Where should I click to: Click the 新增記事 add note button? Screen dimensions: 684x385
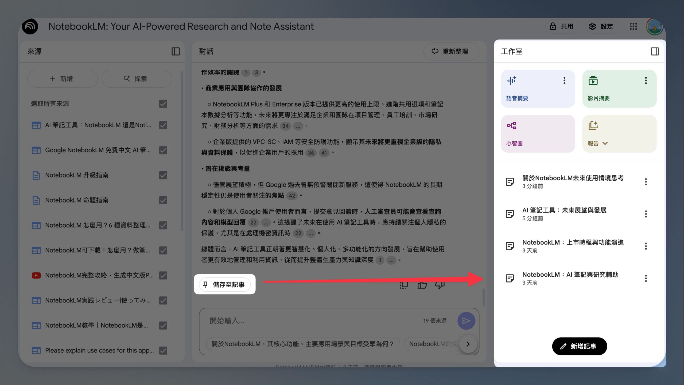(x=580, y=346)
